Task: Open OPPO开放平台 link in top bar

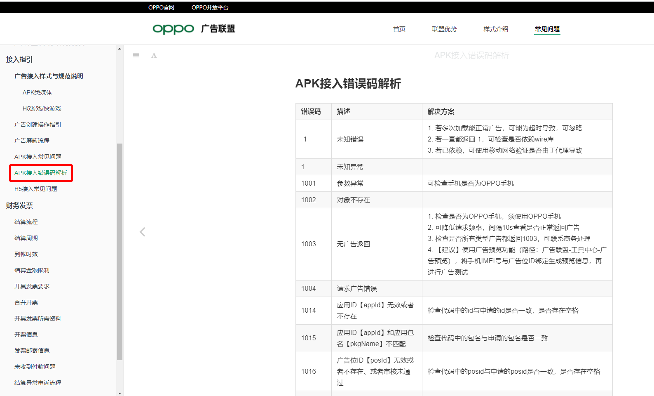Action: tap(210, 7)
